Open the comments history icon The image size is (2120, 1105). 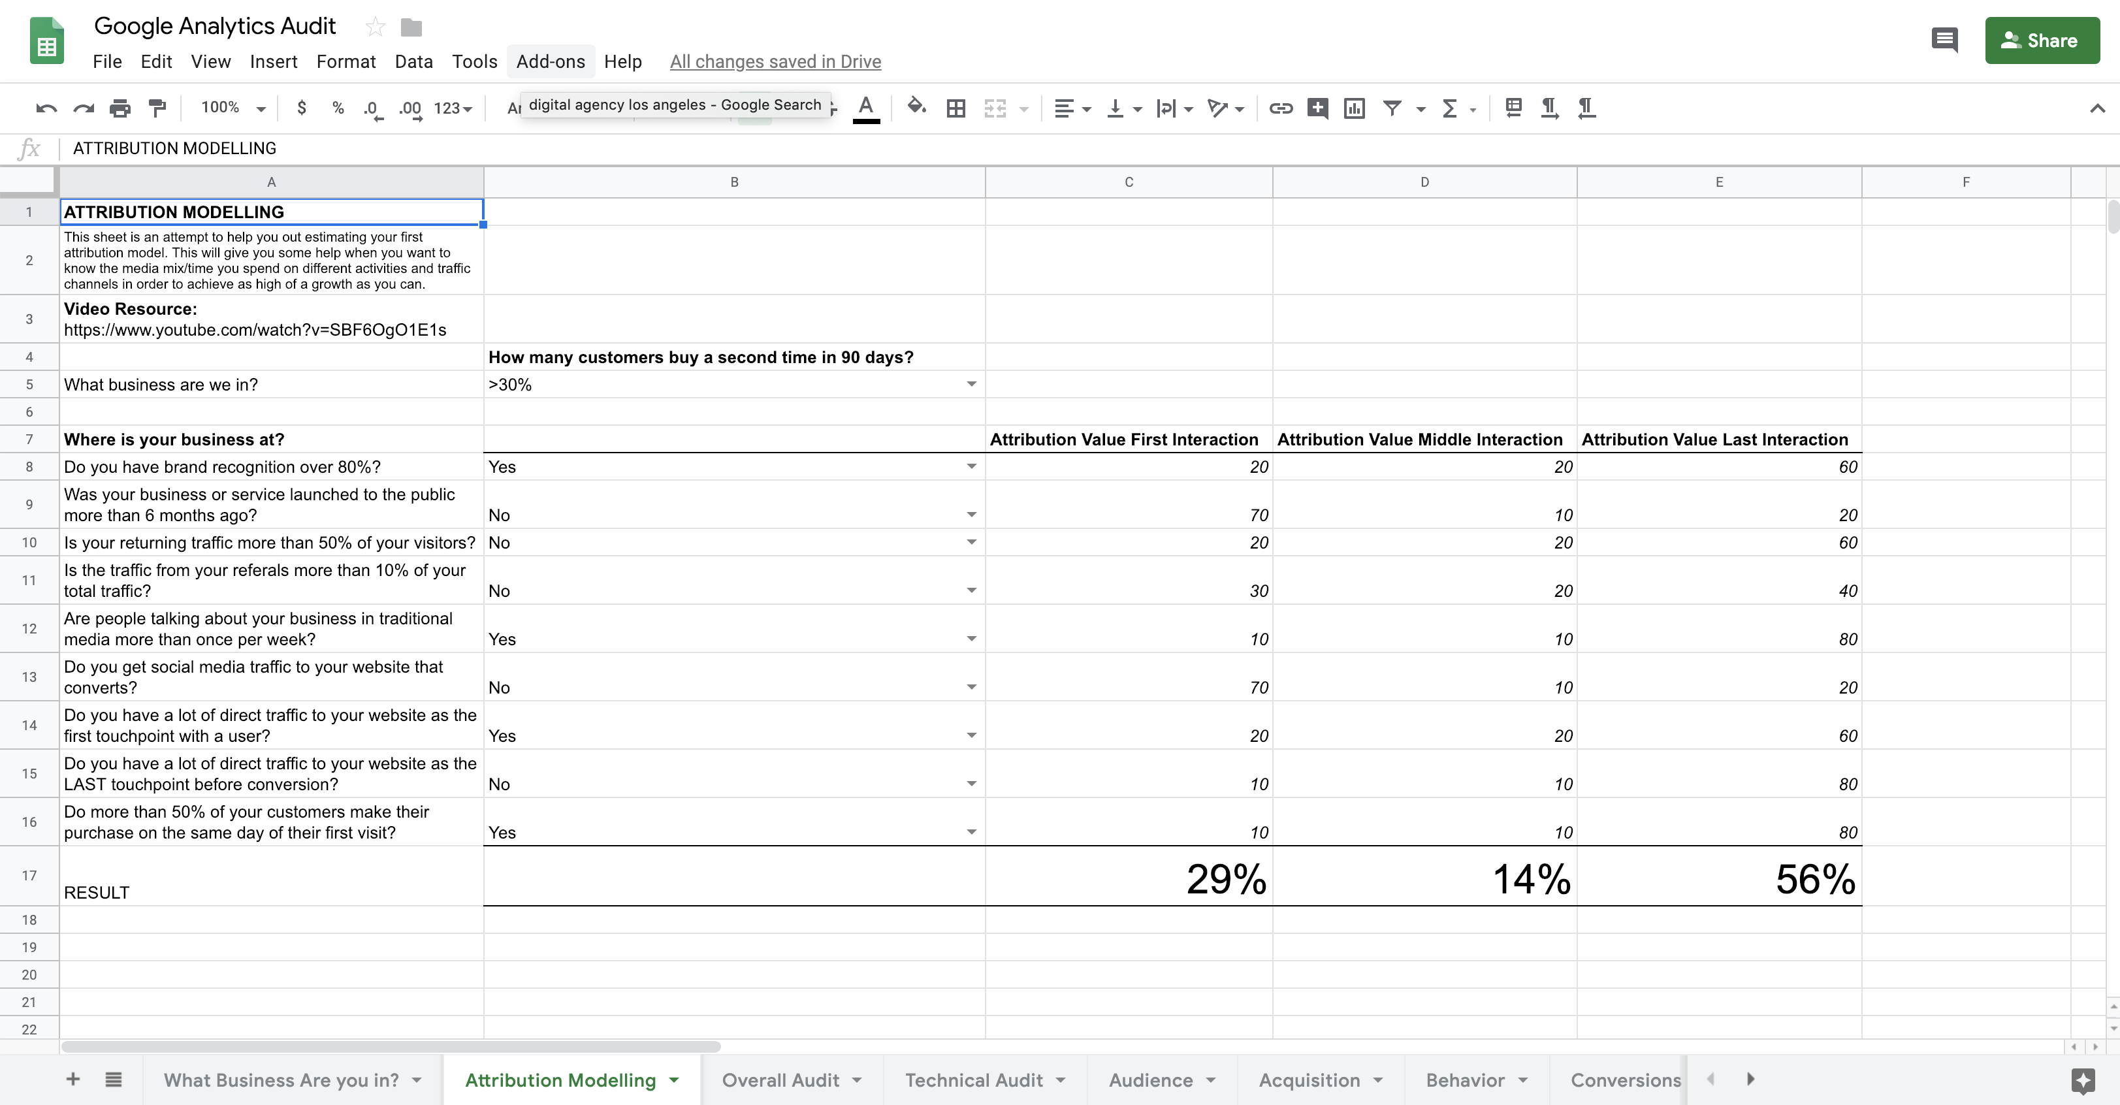1945,39
